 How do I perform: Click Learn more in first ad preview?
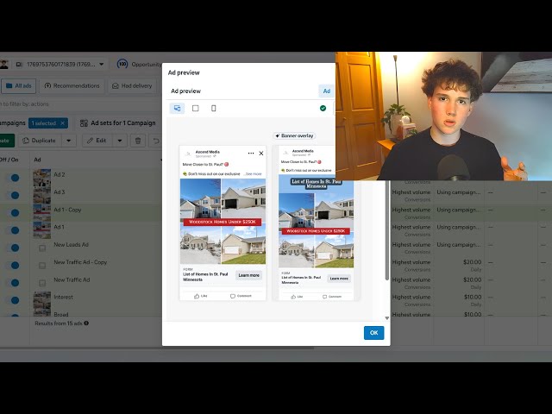(248, 275)
